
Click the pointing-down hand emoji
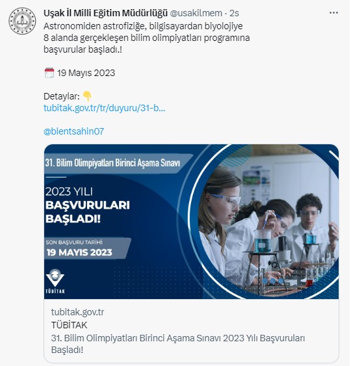[x=87, y=96]
